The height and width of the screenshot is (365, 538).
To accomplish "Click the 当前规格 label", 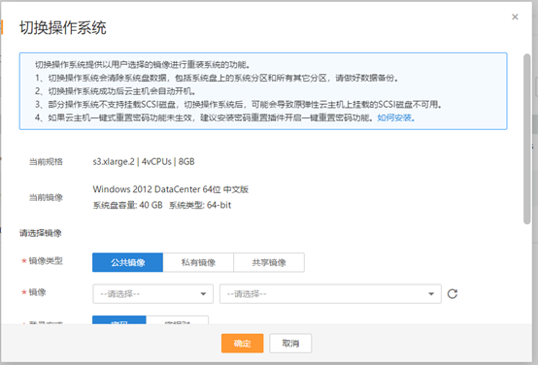I will pos(46,161).
